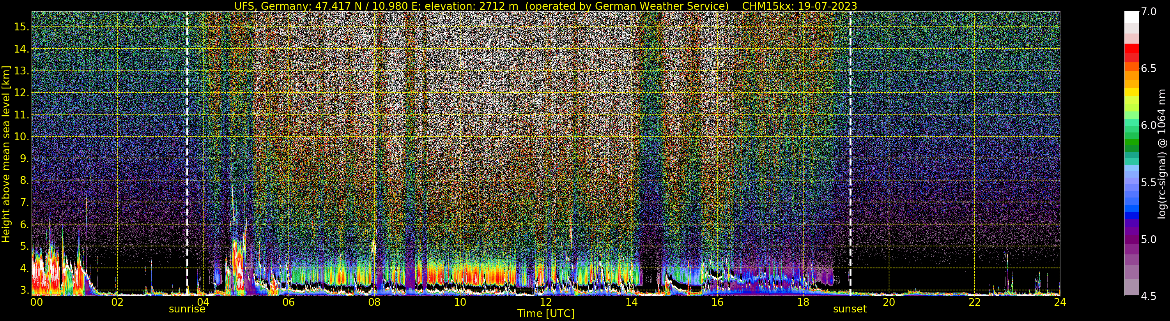The width and height of the screenshot is (1170, 321).
Task: Click the yellow colorbar segment below 6.5
Action: [1131, 92]
